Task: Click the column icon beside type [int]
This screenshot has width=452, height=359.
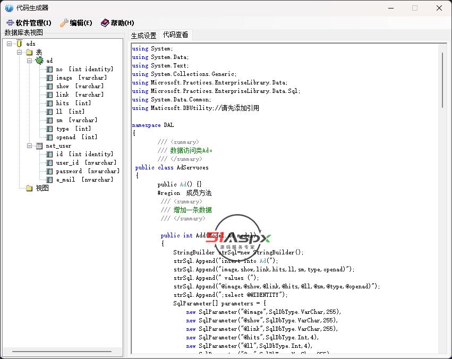Action: pyautogui.click(x=49, y=129)
